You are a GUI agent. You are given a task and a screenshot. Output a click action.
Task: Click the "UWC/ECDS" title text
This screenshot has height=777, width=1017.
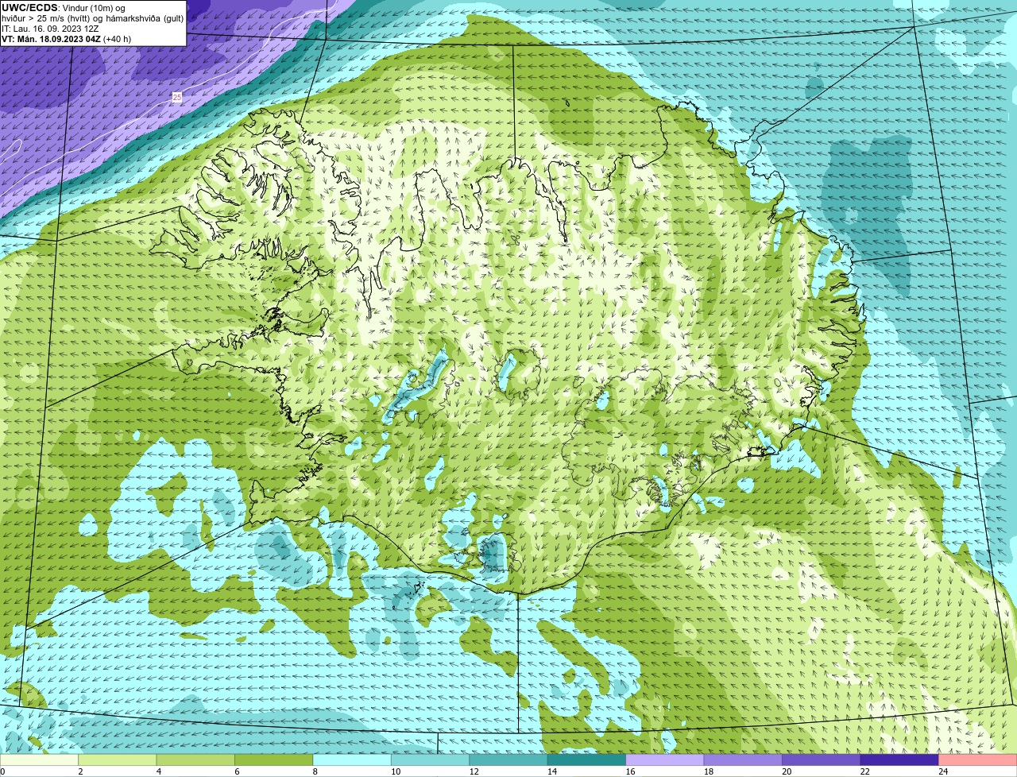pos(29,7)
